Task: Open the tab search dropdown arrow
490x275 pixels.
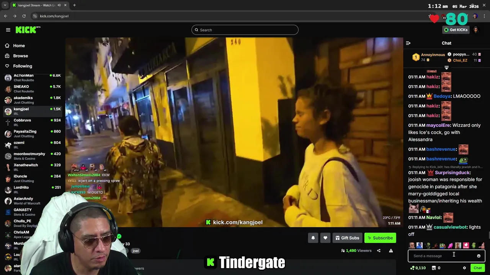Action: click(x=5, y=5)
